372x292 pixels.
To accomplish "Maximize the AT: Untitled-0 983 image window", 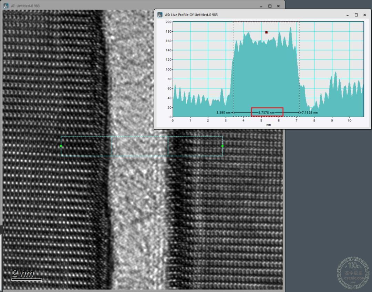I will coord(270,6).
